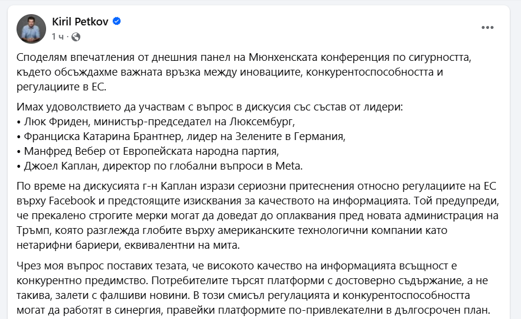Image resolution: width=521 pixels, height=319 pixels.
Task: Click the bullet line naming Джоел Каплан
Action: [x=159, y=165]
